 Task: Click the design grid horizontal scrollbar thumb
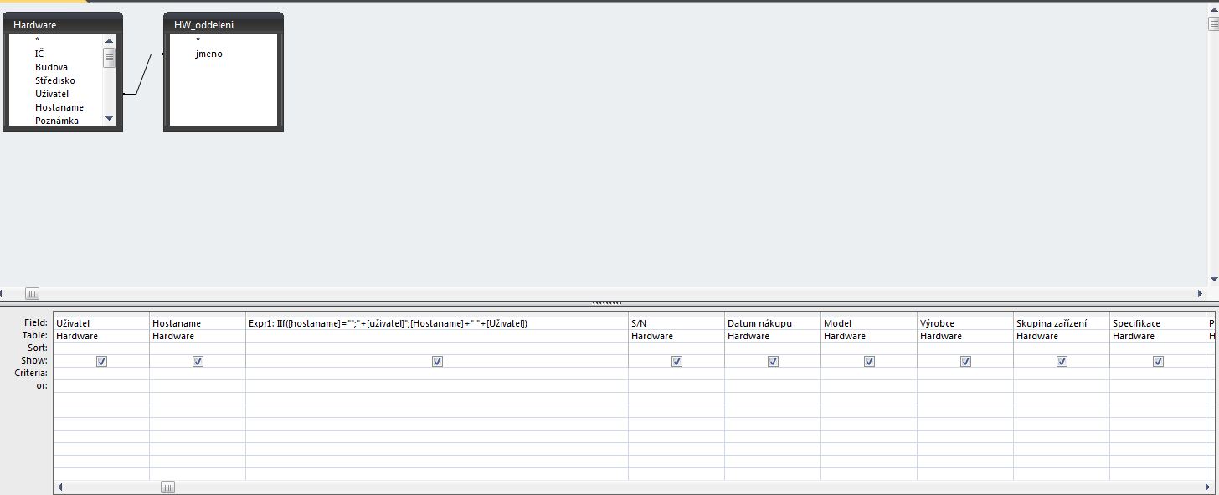click(x=167, y=487)
